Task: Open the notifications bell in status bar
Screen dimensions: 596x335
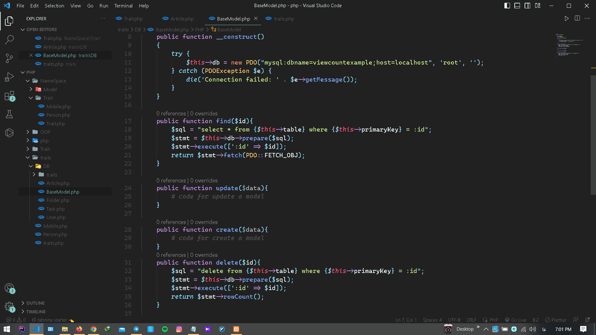Action: click(x=587, y=320)
